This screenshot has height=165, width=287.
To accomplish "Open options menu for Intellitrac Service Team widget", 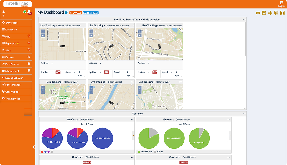I will (244, 20).
